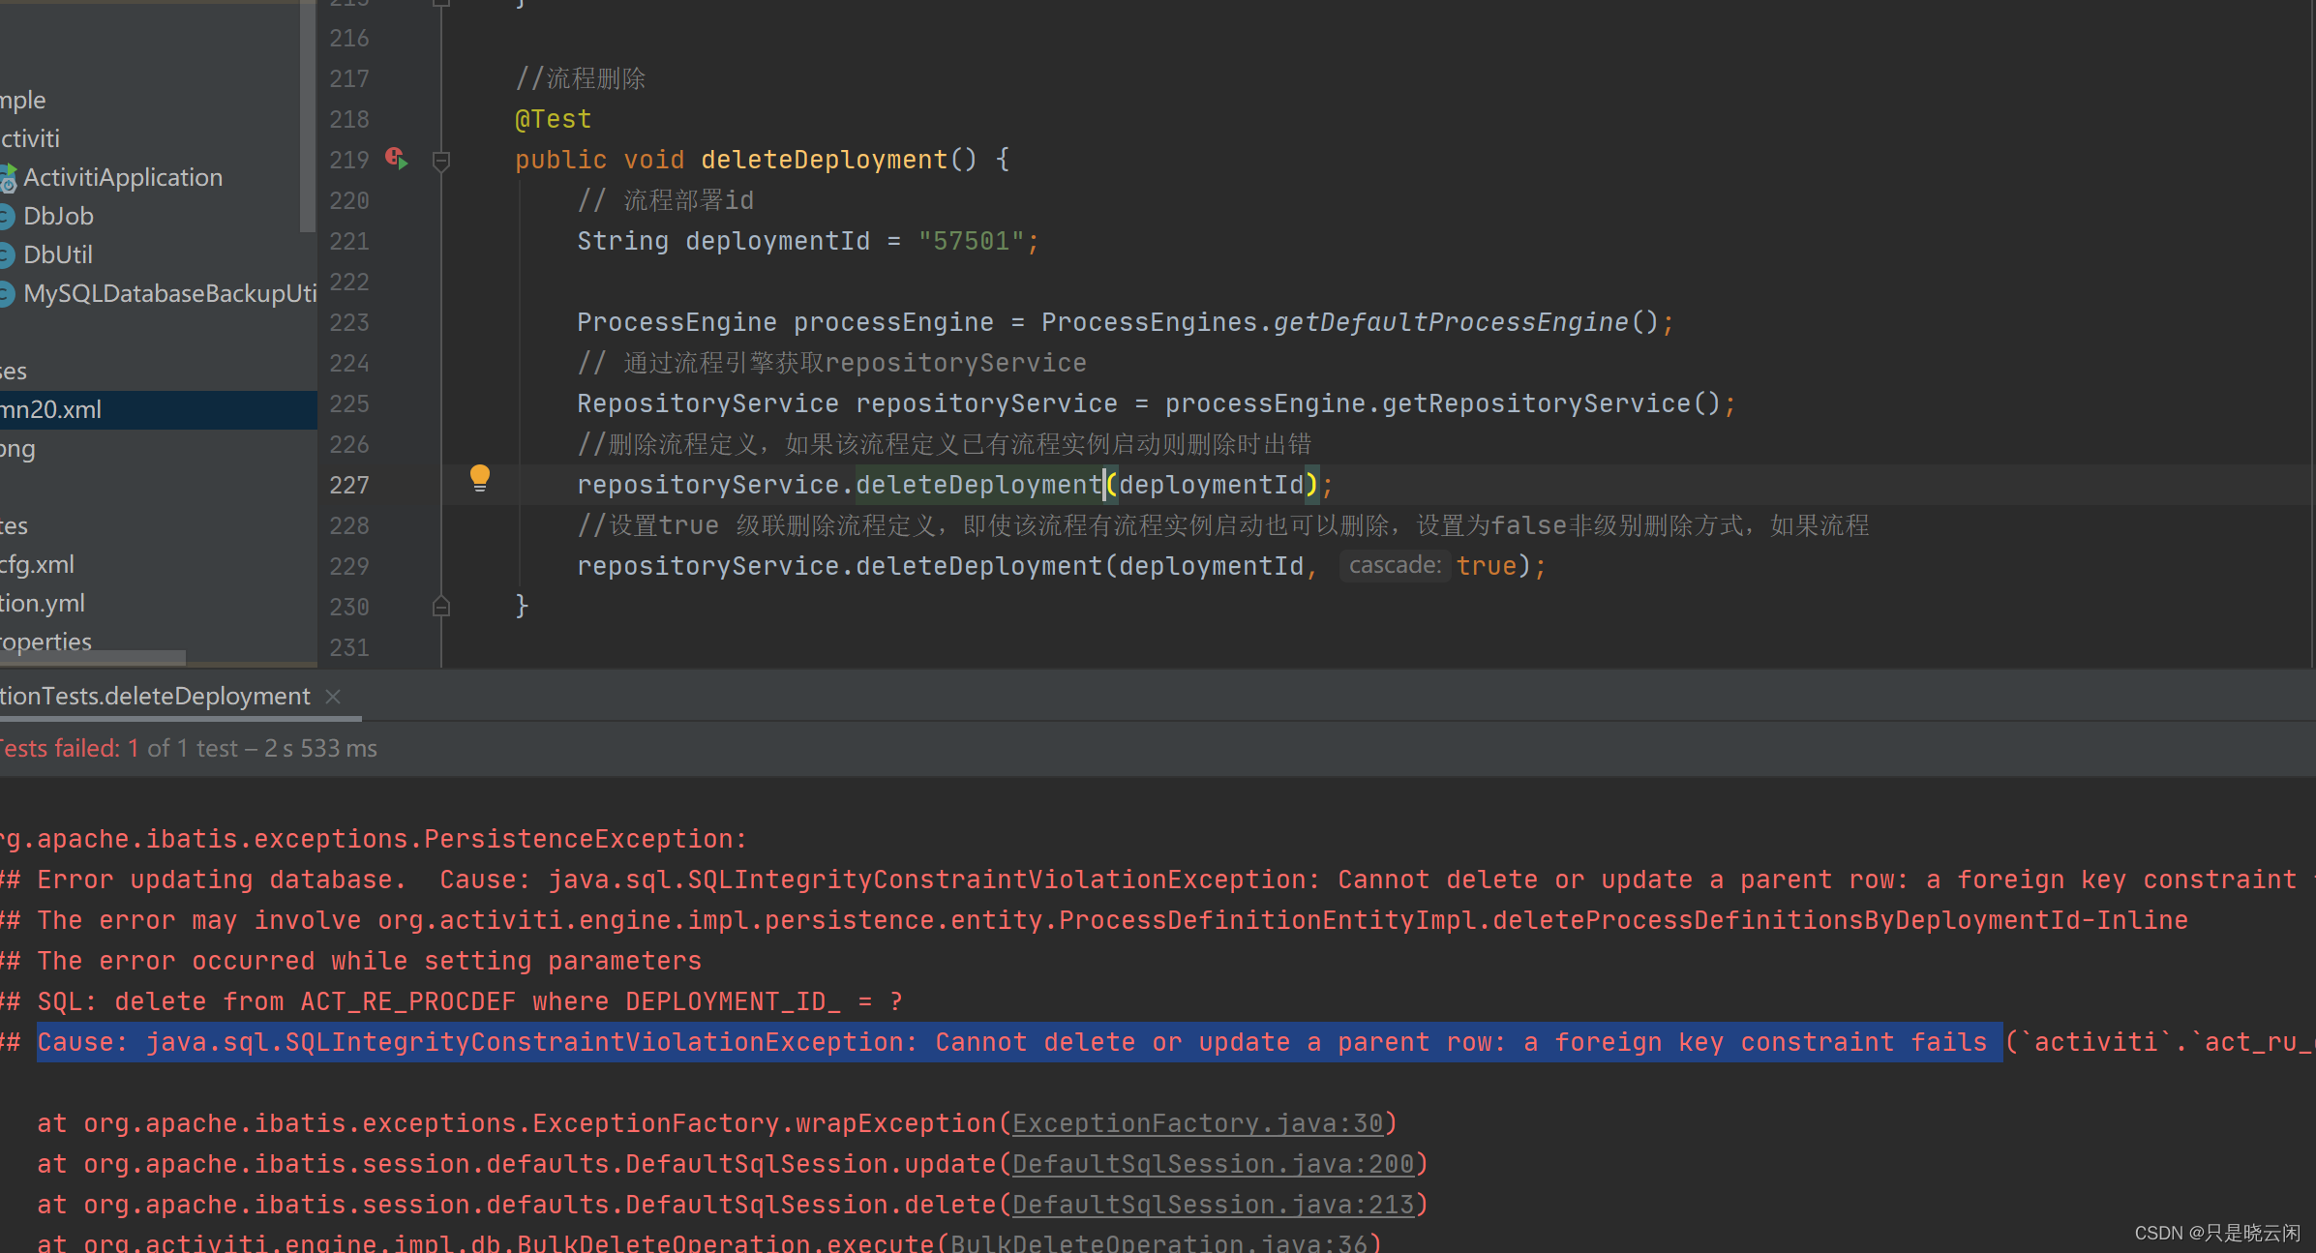
Task: Click the true keyword on line 229
Action: 1487,566
